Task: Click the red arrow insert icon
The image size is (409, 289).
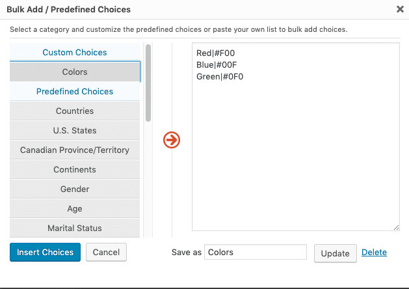Action: [172, 140]
